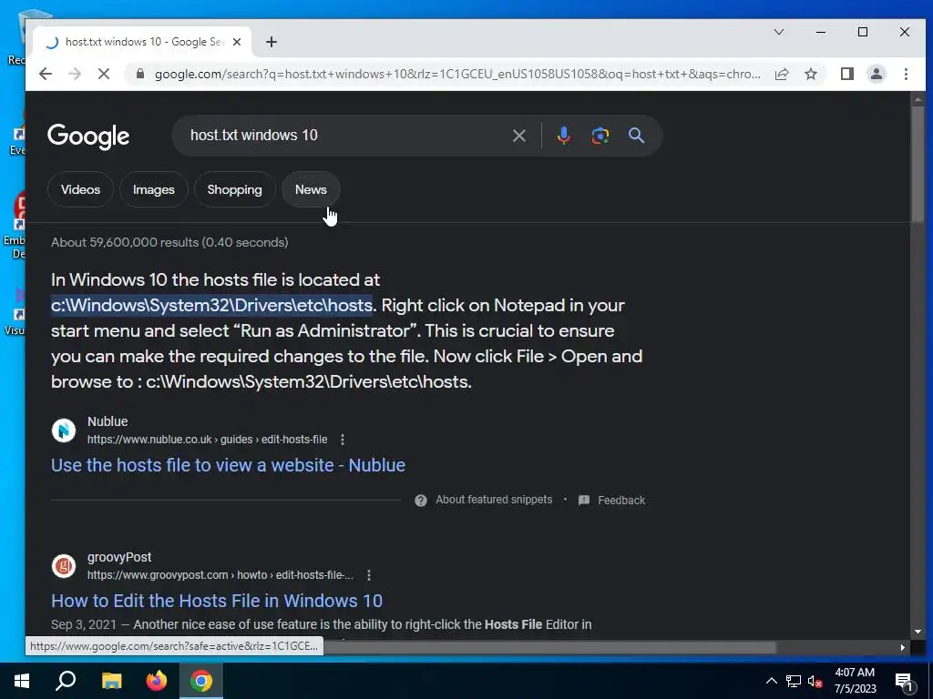Screen dimensions: 933x699
Task: Click the scroll down arrow
Action: click(x=917, y=632)
